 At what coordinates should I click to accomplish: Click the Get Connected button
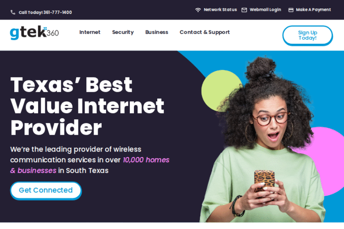pyautogui.click(x=46, y=191)
